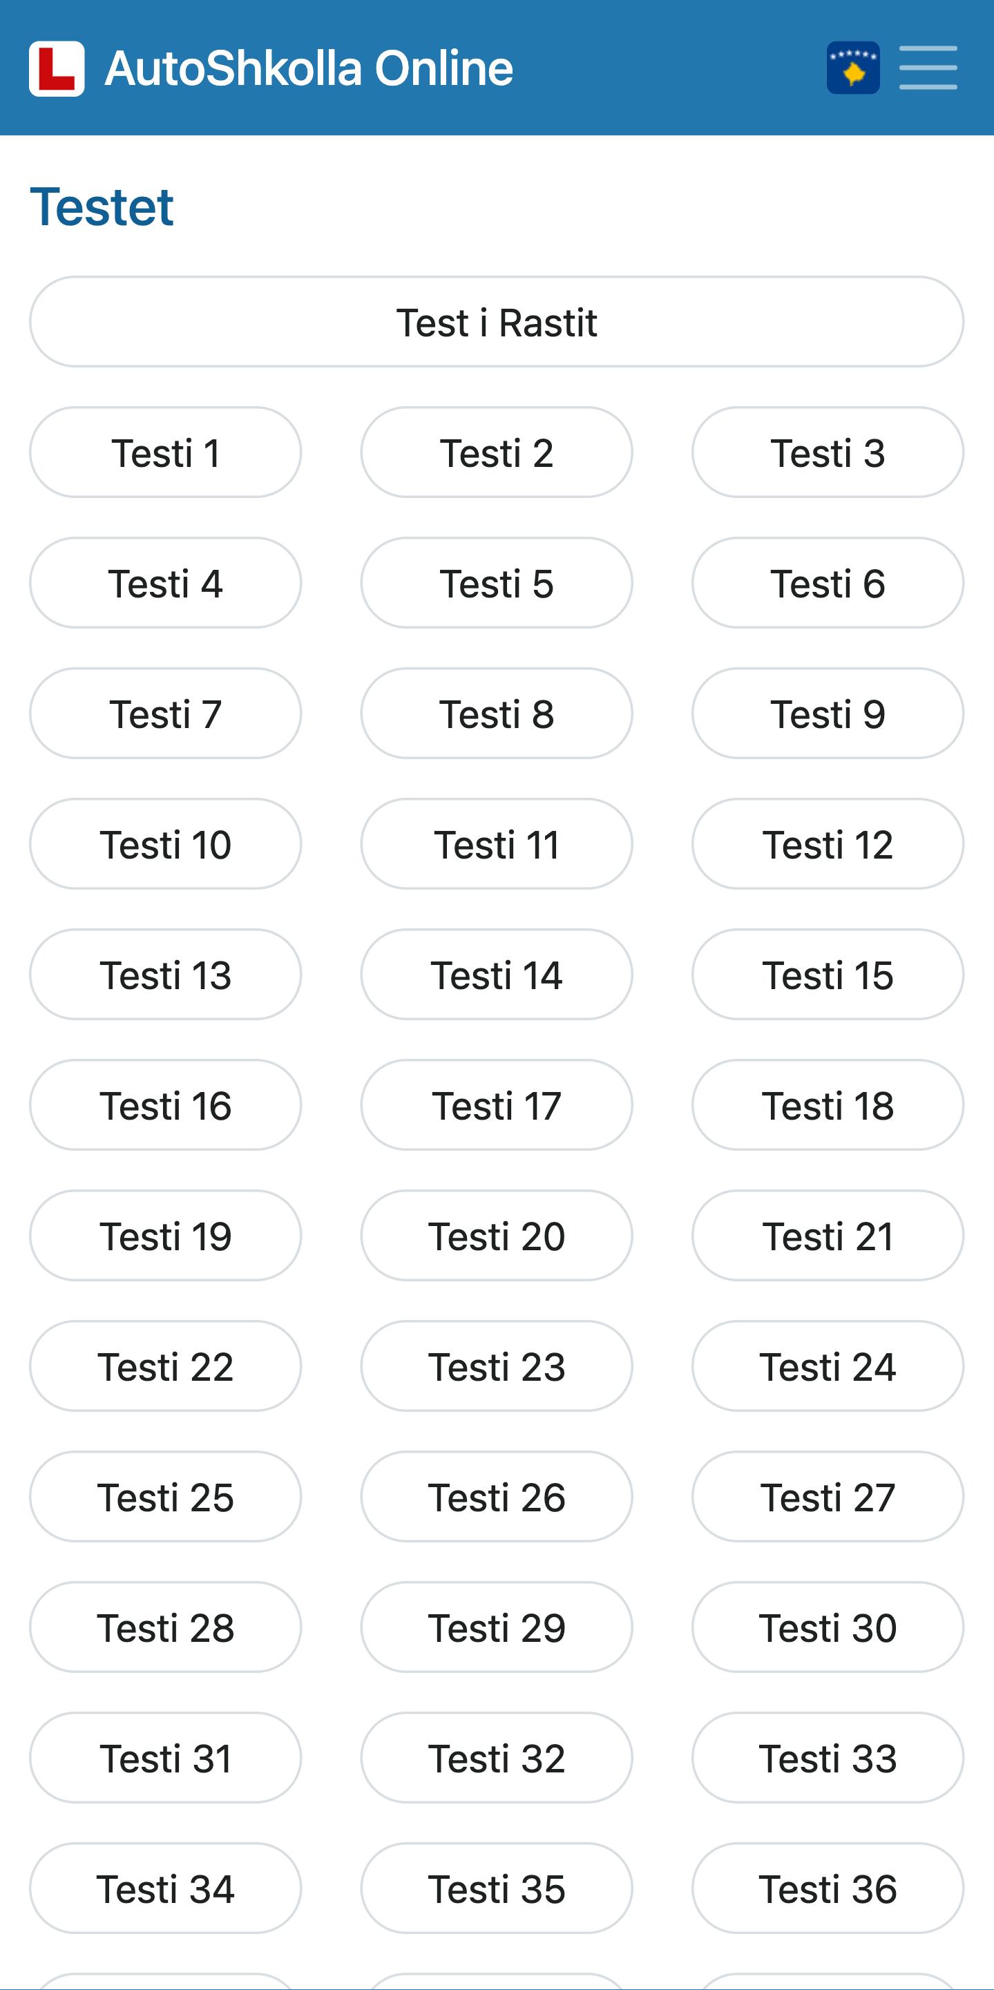Go to AutoShkolla Online home title

(x=308, y=68)
